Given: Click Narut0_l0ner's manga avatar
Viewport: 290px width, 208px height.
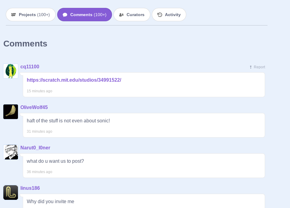Looking at the screenshot, I should [x=11, y=152].
